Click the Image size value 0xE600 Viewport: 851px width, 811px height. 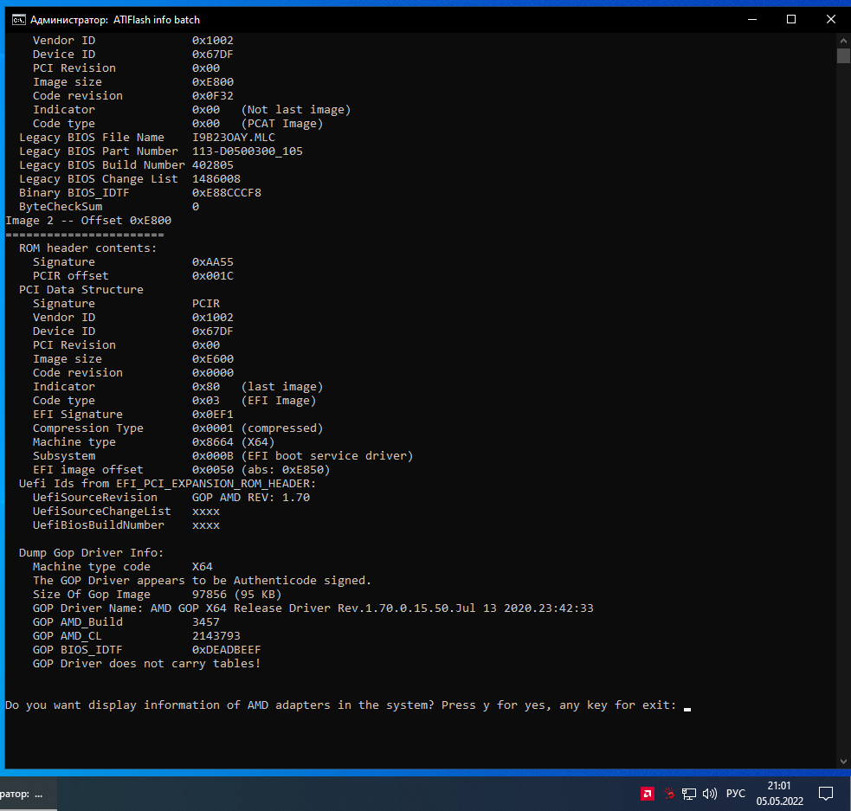pyautogui.click(x=213, y=358)
